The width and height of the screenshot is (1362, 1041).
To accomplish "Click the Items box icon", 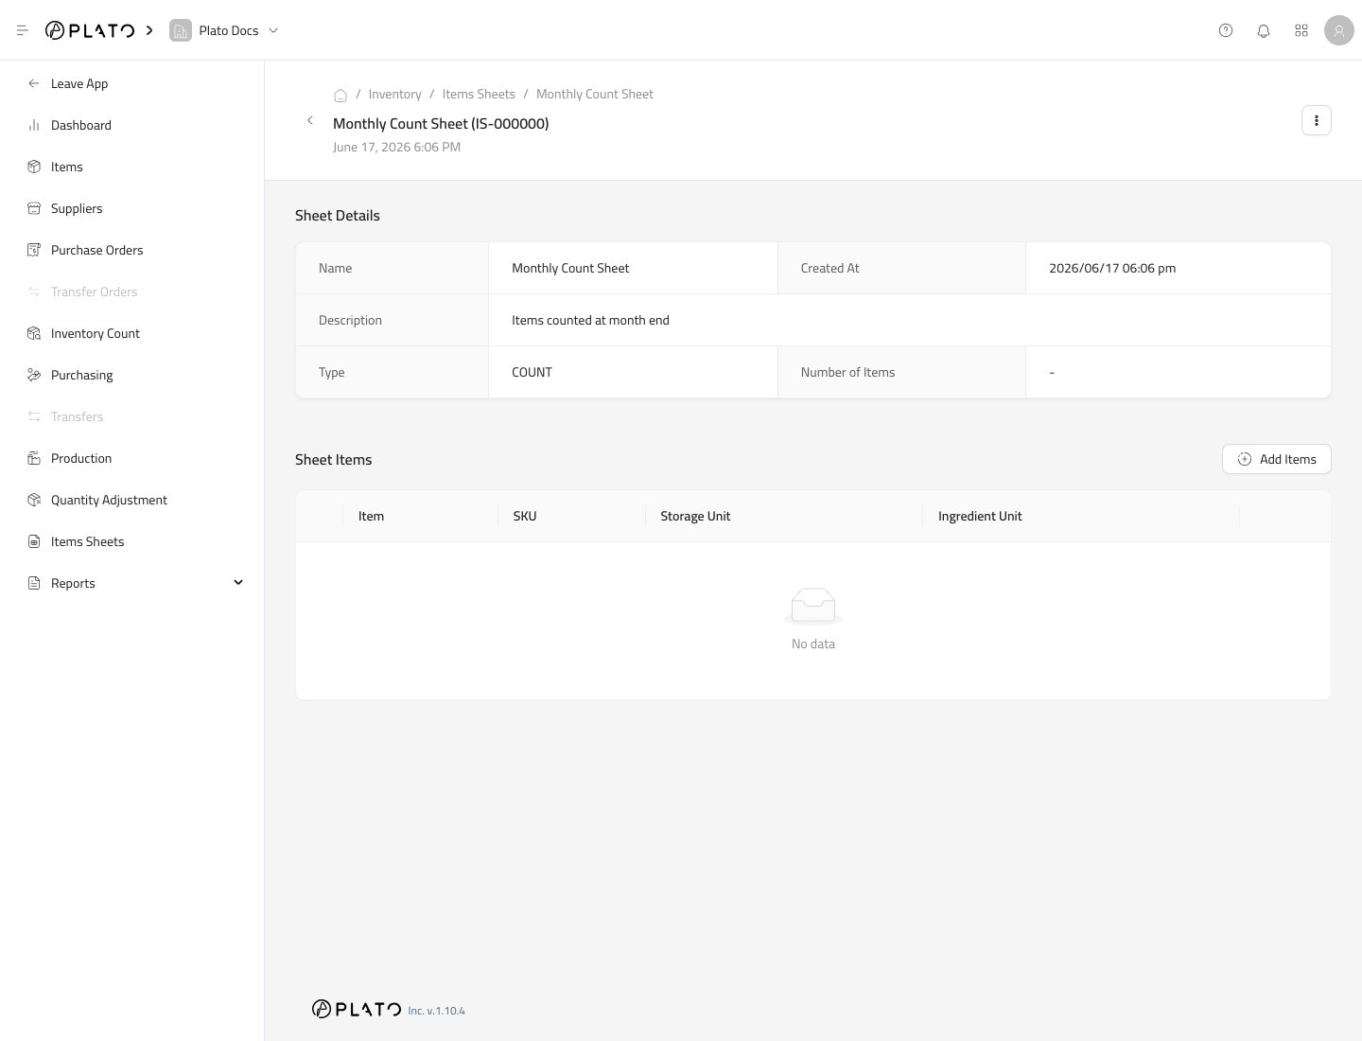I will click(x=34, y=167).
